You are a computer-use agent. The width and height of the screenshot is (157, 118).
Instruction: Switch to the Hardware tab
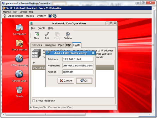[50, 45]
